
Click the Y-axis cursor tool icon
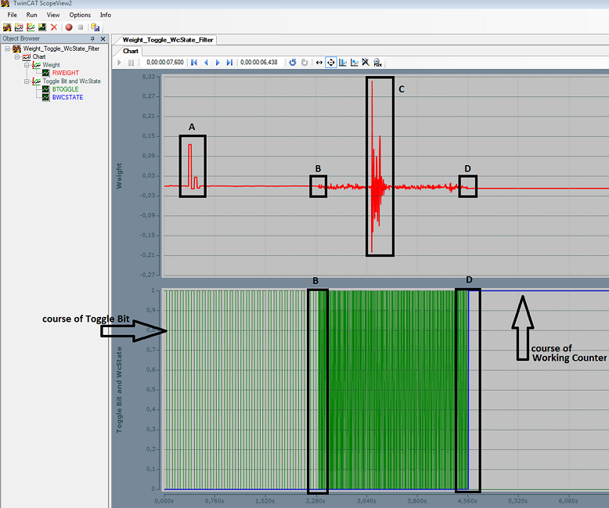tap(355, 63)
